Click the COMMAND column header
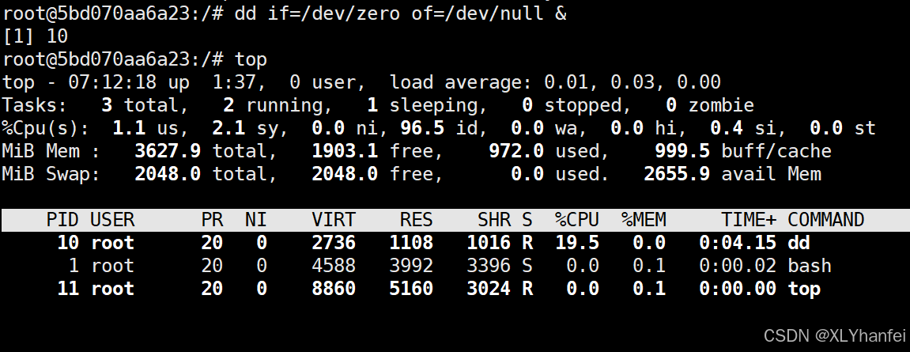 pos(826,220)
